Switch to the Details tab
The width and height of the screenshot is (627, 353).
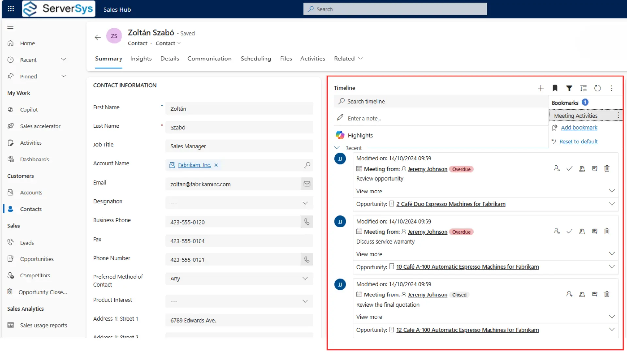point(169,59)
